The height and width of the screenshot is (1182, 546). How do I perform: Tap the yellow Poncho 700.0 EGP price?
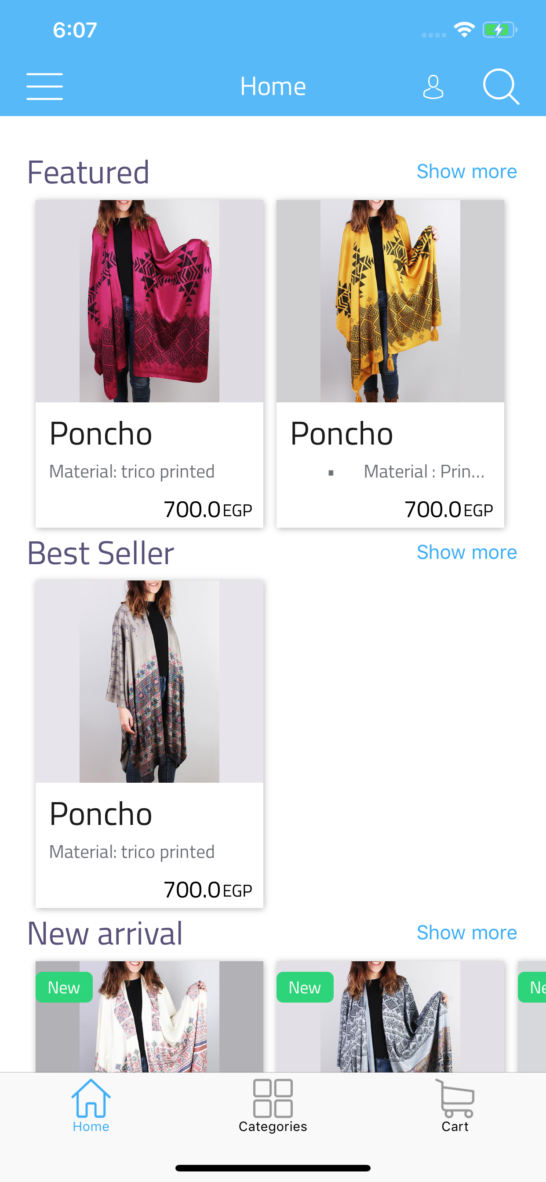point(448,509)
